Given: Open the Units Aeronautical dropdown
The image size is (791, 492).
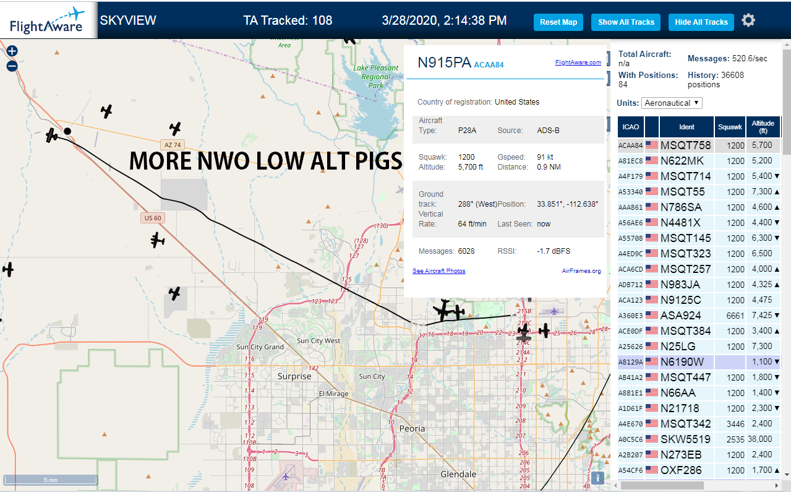Looking at the screenshot, I should point(672,103).
